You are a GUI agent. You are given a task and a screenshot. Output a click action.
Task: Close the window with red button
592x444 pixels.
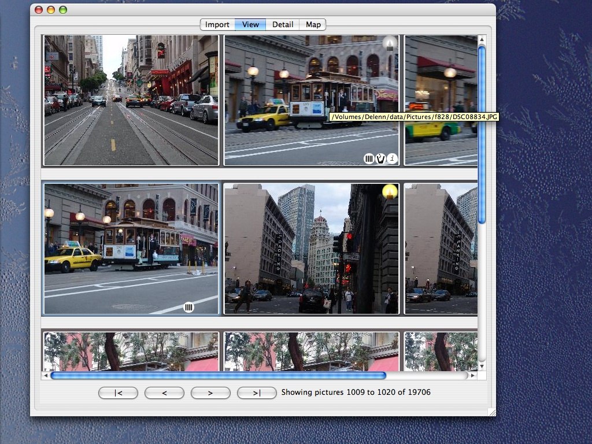[x=39, y=10]
